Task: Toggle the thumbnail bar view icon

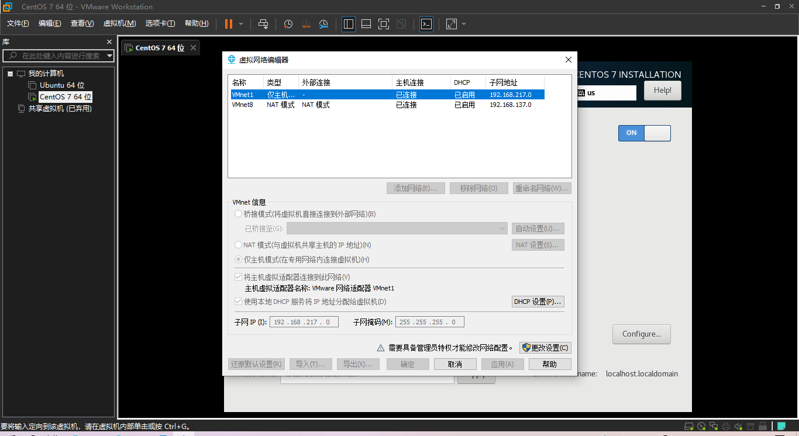Action: coord(366,24)
